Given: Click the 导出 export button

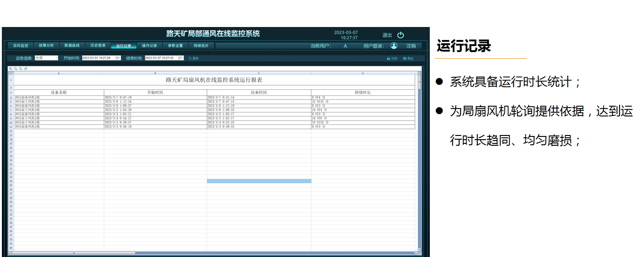Looking at the screenshot, I should click(x=408, y=59).
